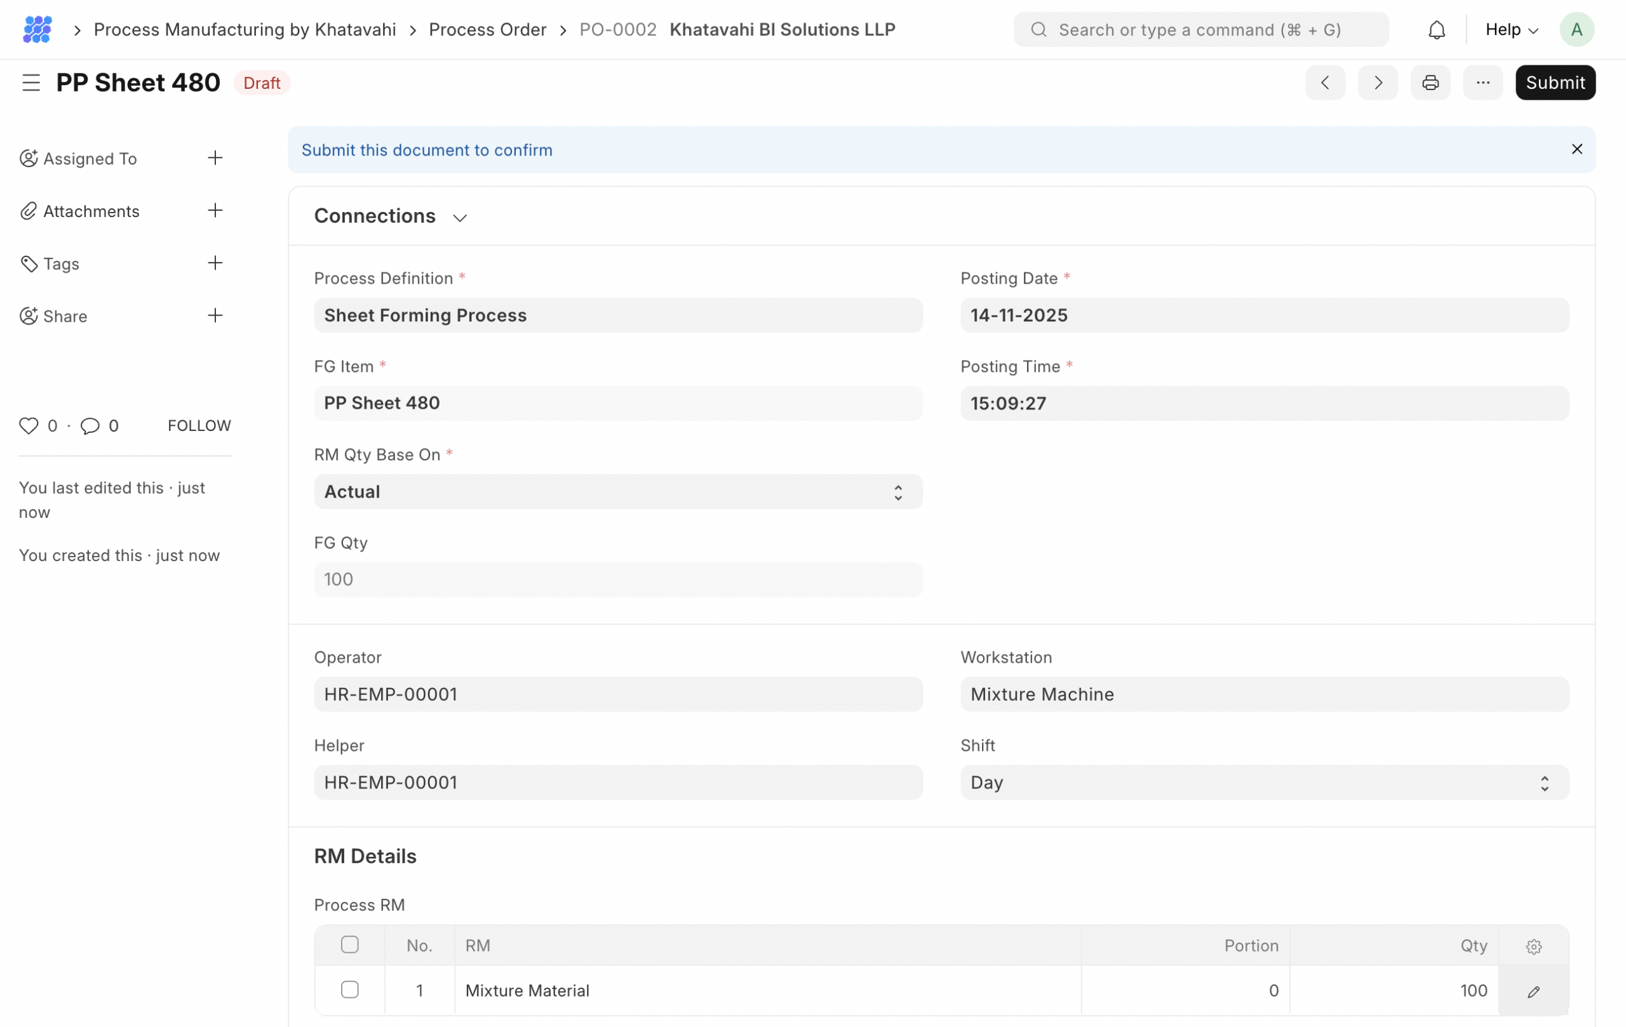Toggle the sidebar hamburger icon
This screenshot has width=1626, height=1027.
(x=31, y=83)
